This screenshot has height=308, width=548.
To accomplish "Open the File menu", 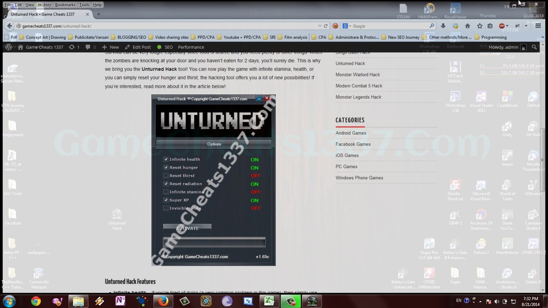I will click(x=8, y=5).
